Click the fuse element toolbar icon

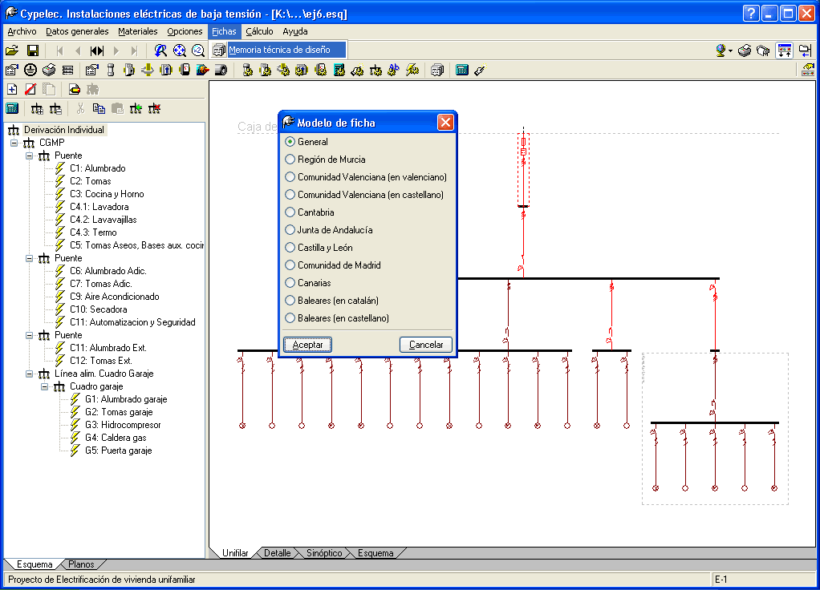click(x=111, y=70)
